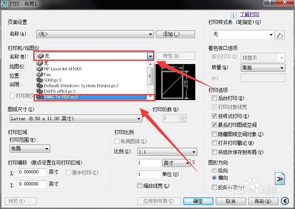Click the collapse dialog arrow icon
This screenshot has width=295, height=209.
285,201
